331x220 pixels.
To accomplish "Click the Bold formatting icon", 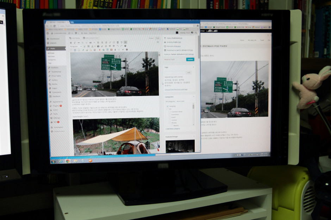I will click(x=70, y=43).
